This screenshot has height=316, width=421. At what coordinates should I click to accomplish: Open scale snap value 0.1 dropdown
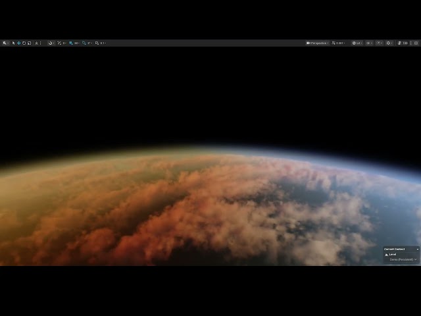coord(103,43)
